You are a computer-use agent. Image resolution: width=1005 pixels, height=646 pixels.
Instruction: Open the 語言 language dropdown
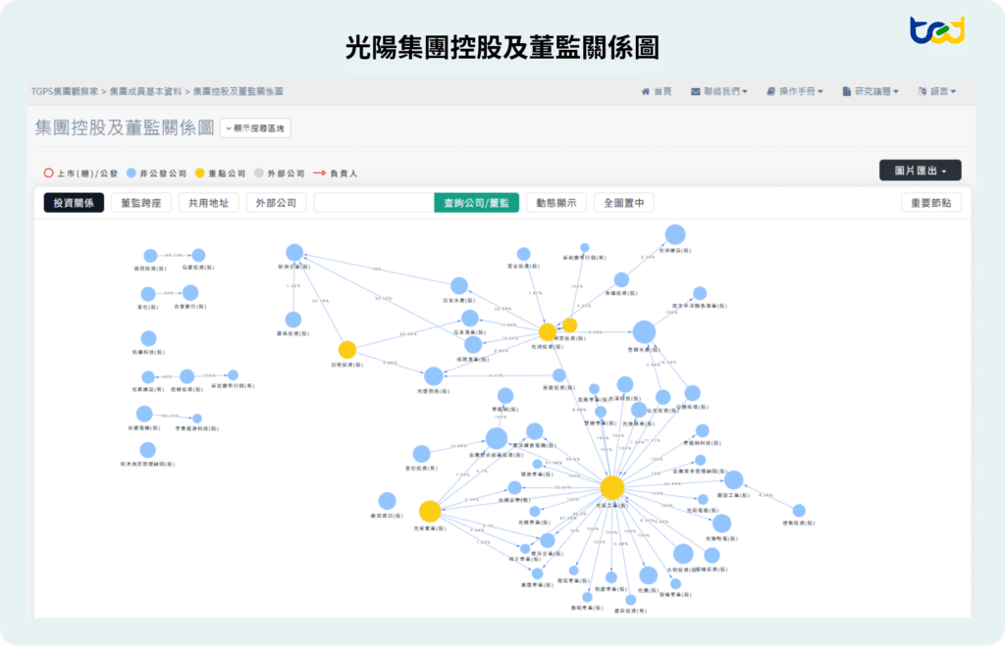pyautogui.click(x=937, y=91)
